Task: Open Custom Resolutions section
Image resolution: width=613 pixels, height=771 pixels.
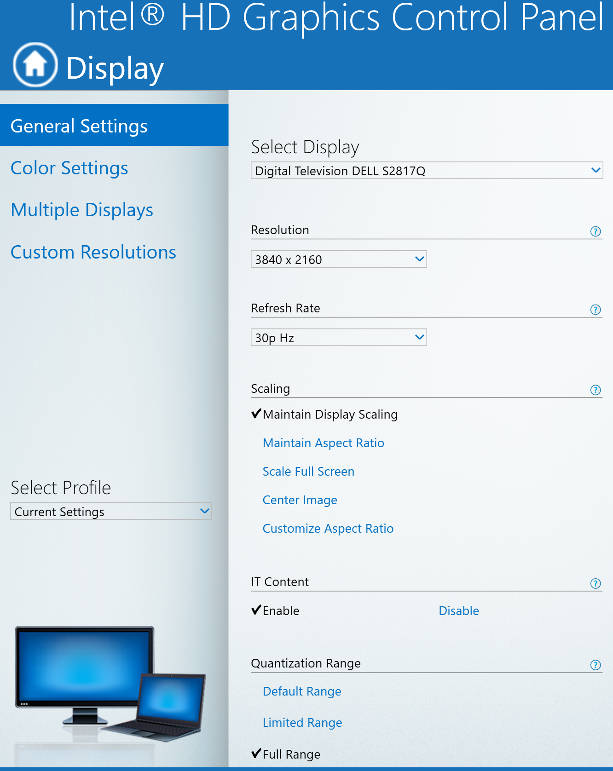Action: coord(93,252)
